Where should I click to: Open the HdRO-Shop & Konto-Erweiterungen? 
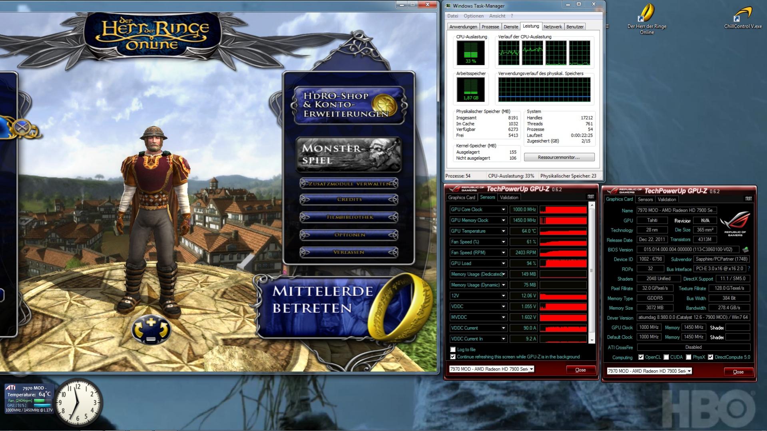[349, 105]
